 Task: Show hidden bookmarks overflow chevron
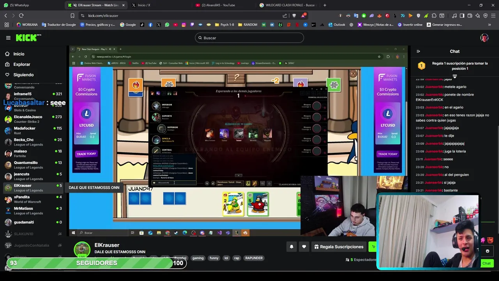point(490,25)
